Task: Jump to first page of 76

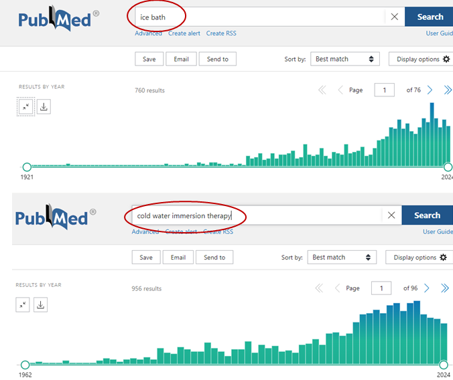Action: click(322, 90)
